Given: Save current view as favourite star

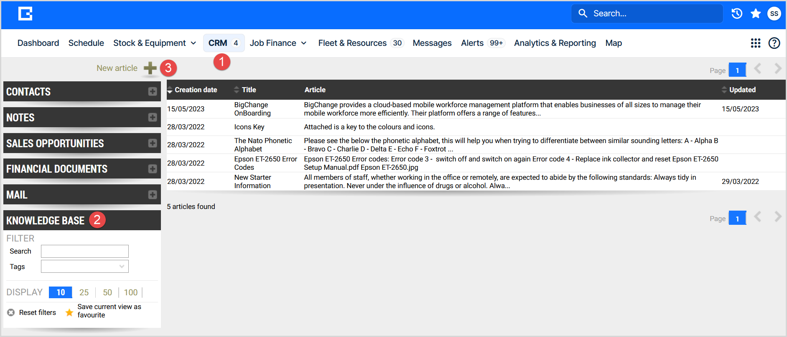Looking at the screenshot, I should tap(69, 312).
